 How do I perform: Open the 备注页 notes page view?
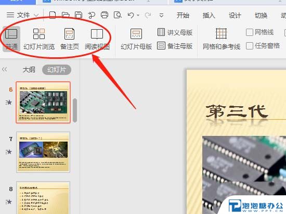coord(70,39)
